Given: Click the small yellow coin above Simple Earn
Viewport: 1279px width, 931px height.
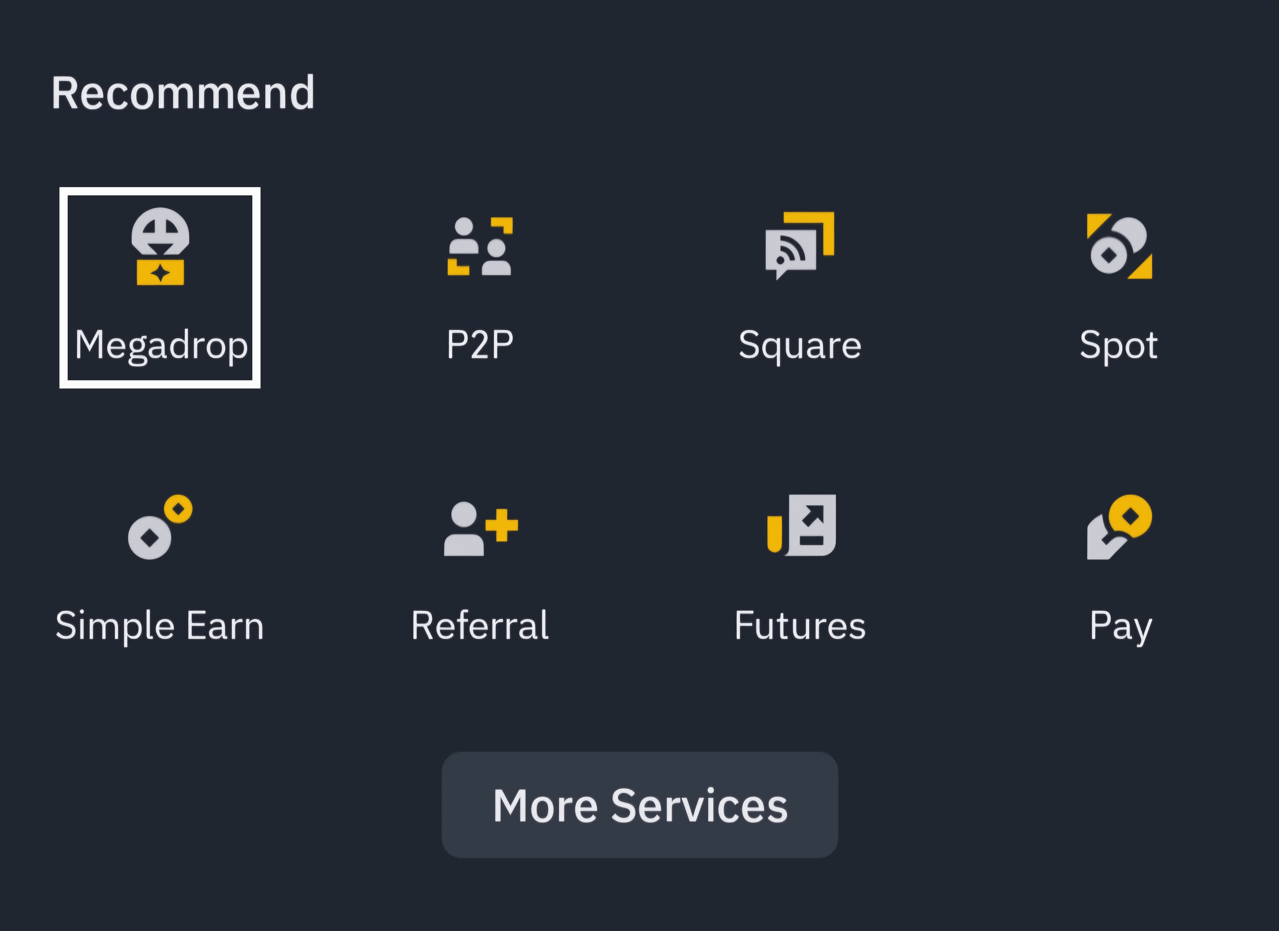Looking at the screenshot, I should [178, 509].
